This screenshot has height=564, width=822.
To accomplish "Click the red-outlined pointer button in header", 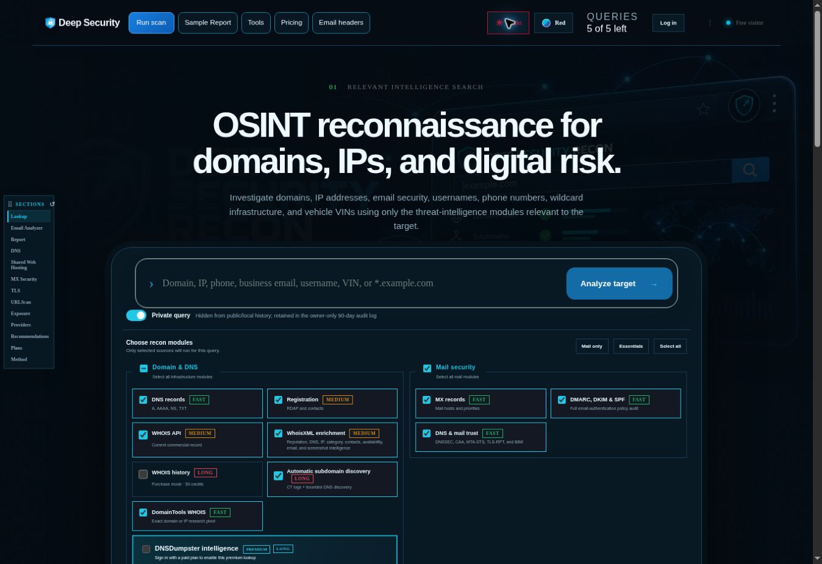I will click(508, 23).
